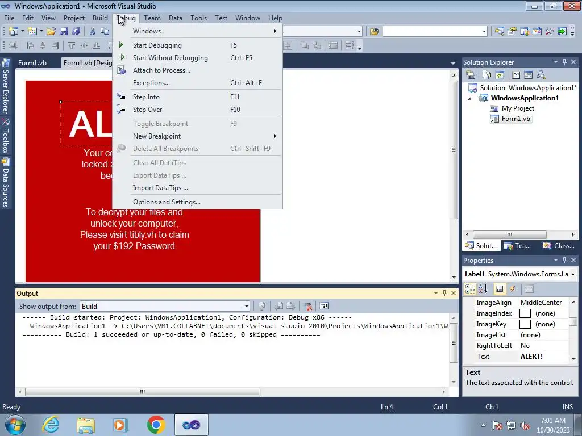Open Solution Explorer from the main toolbar
Image resolution: width=582 pixels, height=436 pixels.
tap(499, 32)
